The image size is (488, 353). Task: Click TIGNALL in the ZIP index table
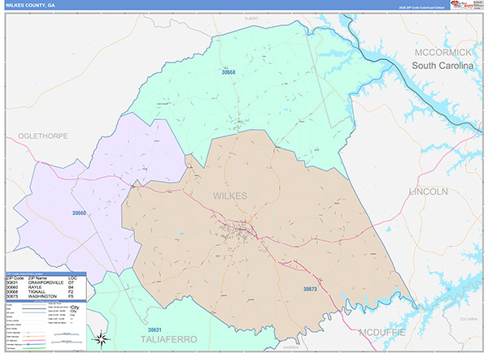pos(37,292)
